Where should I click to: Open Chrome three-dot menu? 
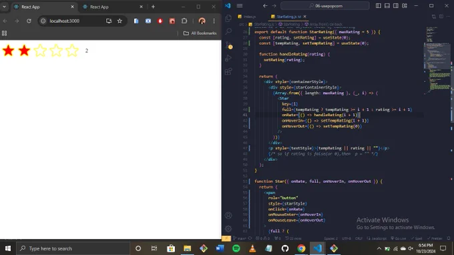[x=214, y=21]
